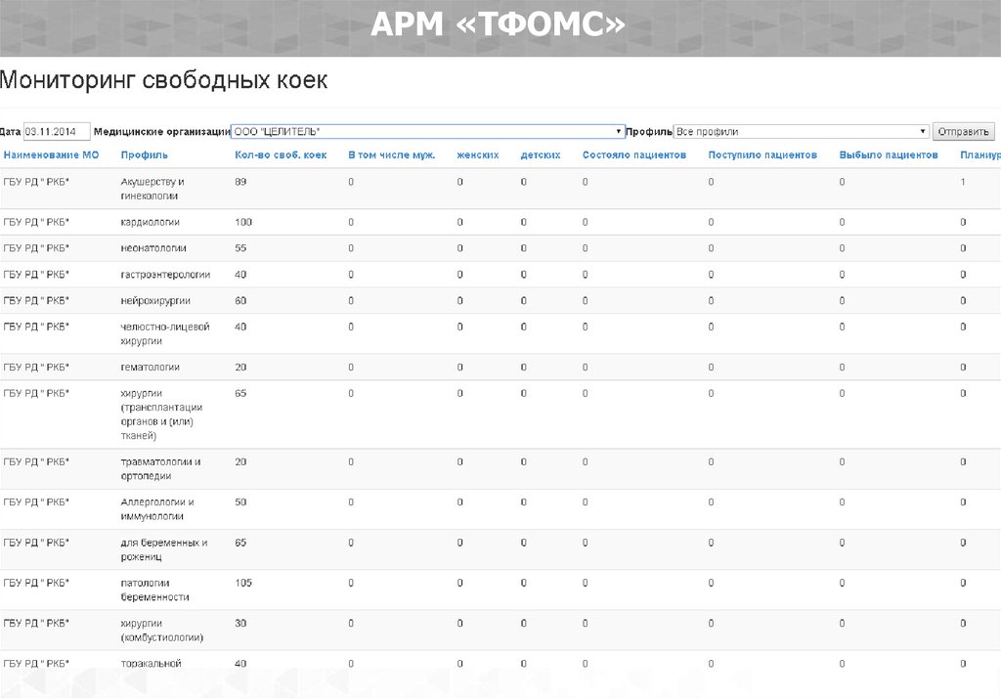Select profile cell торакальной
Viewport: 1001px width, 699px height.
pyautogui.click(x=151, y=664)
